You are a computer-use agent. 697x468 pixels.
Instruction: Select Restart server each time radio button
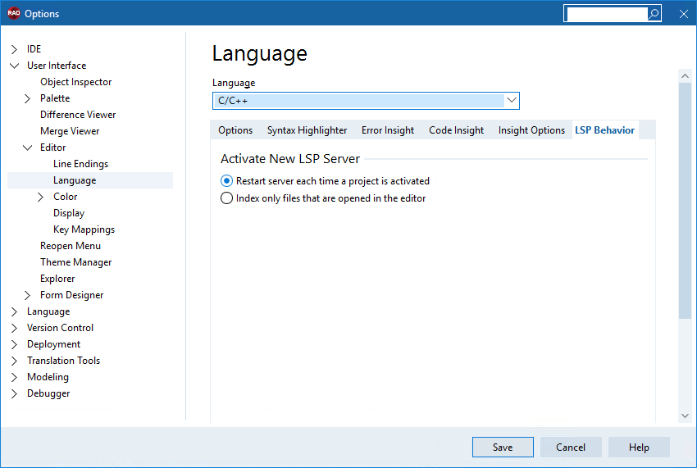click(x=226, y=181)
